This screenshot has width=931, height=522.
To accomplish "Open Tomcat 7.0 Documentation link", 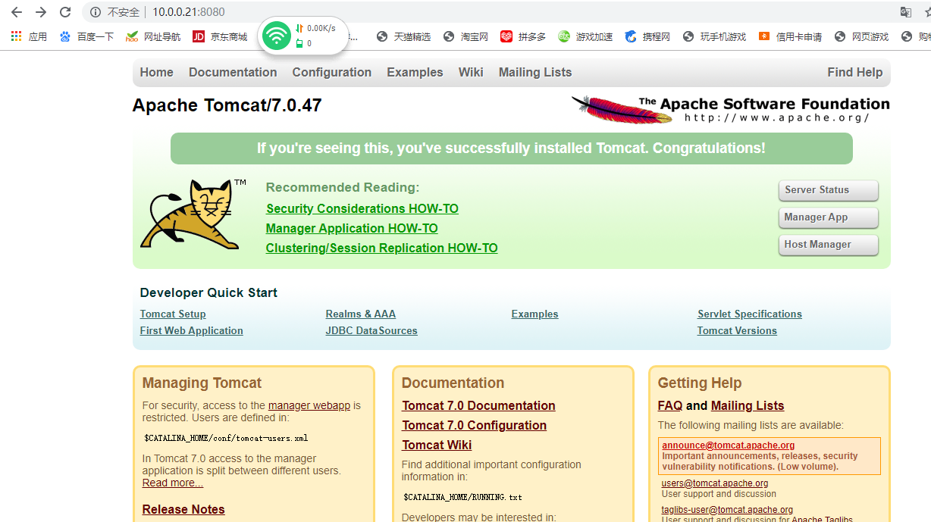I will pos(478,405).
